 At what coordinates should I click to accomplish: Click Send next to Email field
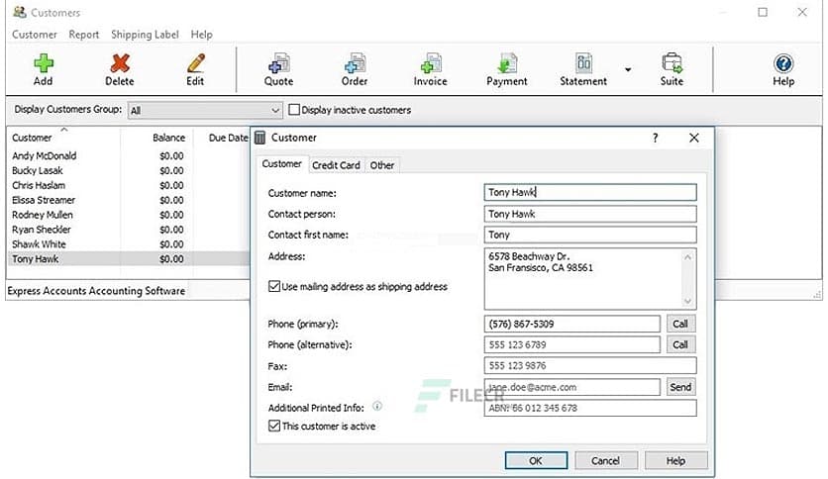680,387
